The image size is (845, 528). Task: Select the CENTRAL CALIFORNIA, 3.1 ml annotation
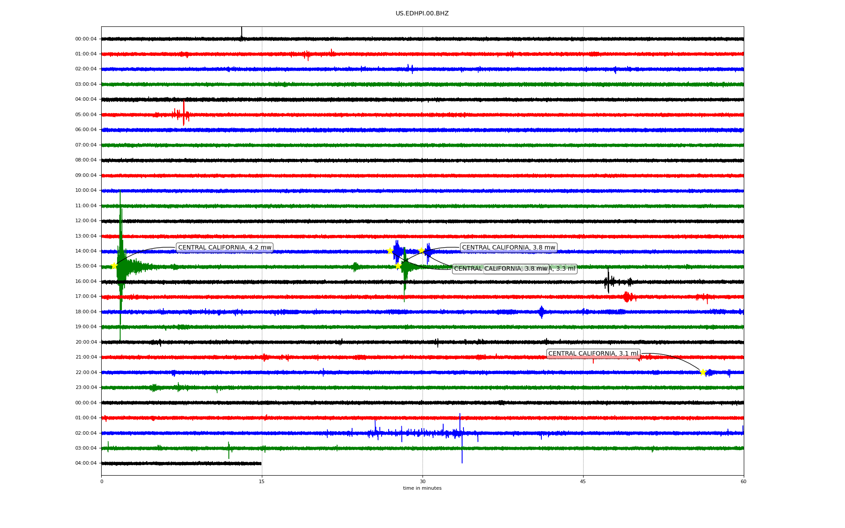[x=593, y=354]
